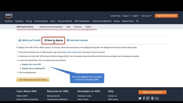
Task: Click 'Resources for AWS' footer heading
Action: (x=58, y=91)
